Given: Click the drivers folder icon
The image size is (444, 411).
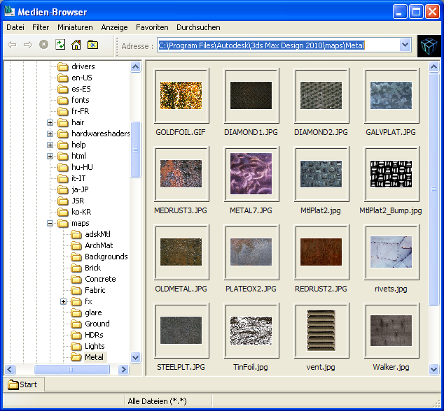Looking at the screenshot, I should 63,66.
